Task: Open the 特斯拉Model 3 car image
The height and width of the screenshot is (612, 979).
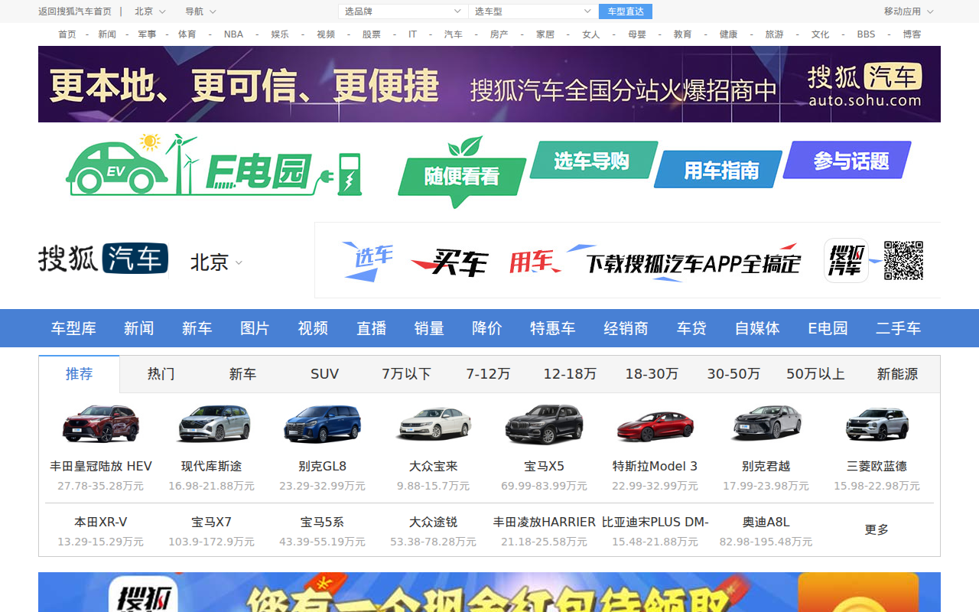Action: [655, 426]
